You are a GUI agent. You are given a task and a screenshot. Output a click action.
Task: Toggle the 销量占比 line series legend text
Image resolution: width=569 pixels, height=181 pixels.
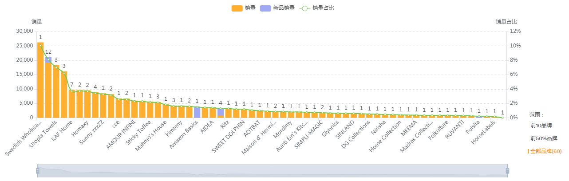pyautogui.click(x=323, y=8)
